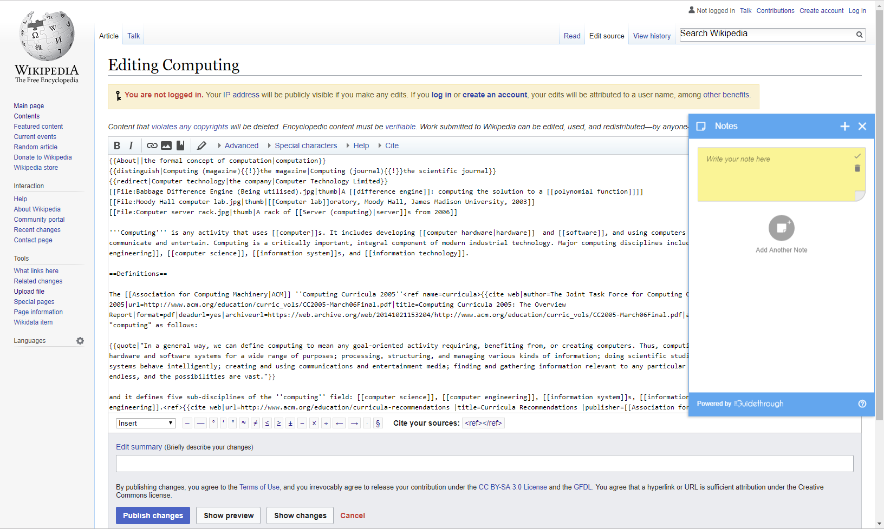The height and width of the screenshot is (529, 884).
Task: Switch to the Article tab
Action: [109, 36]
